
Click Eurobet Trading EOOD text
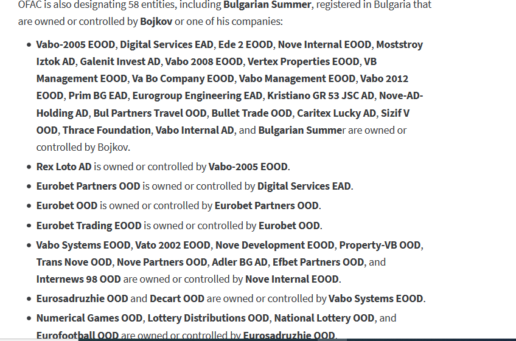[x=89, y=226]
